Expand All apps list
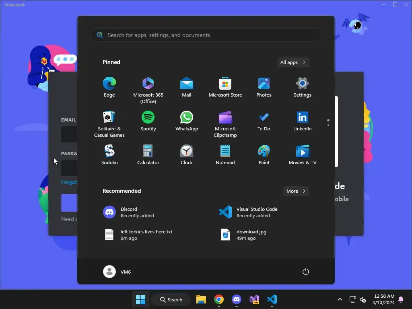The width and height of the screenshot is (412, 309). pos(293,62)
